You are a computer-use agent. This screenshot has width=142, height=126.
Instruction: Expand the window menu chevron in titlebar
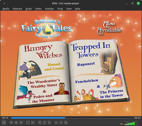coord(4,3)
